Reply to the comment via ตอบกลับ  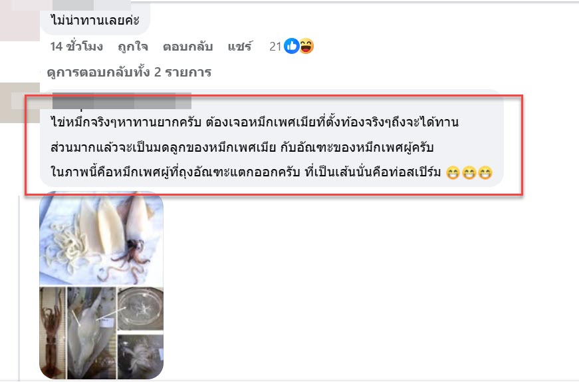tap(188, 47)
